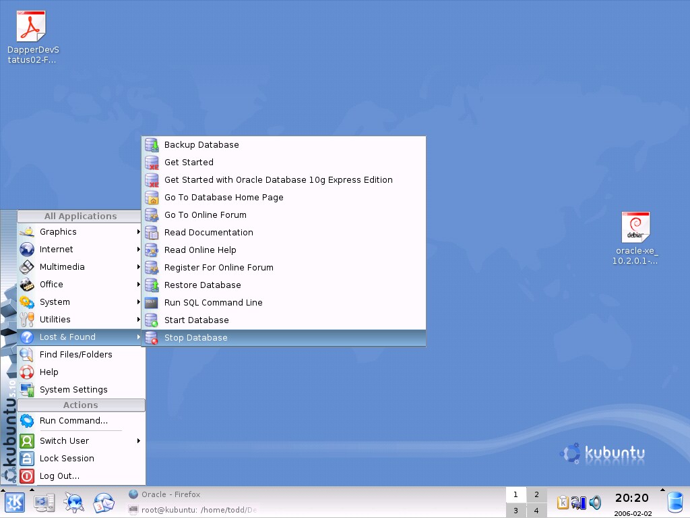Click the Utilities tools icon
690x518 pixels.
coord(27,320)
